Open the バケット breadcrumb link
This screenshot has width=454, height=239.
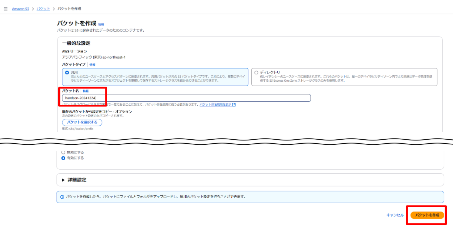click(x=43, y=9)
